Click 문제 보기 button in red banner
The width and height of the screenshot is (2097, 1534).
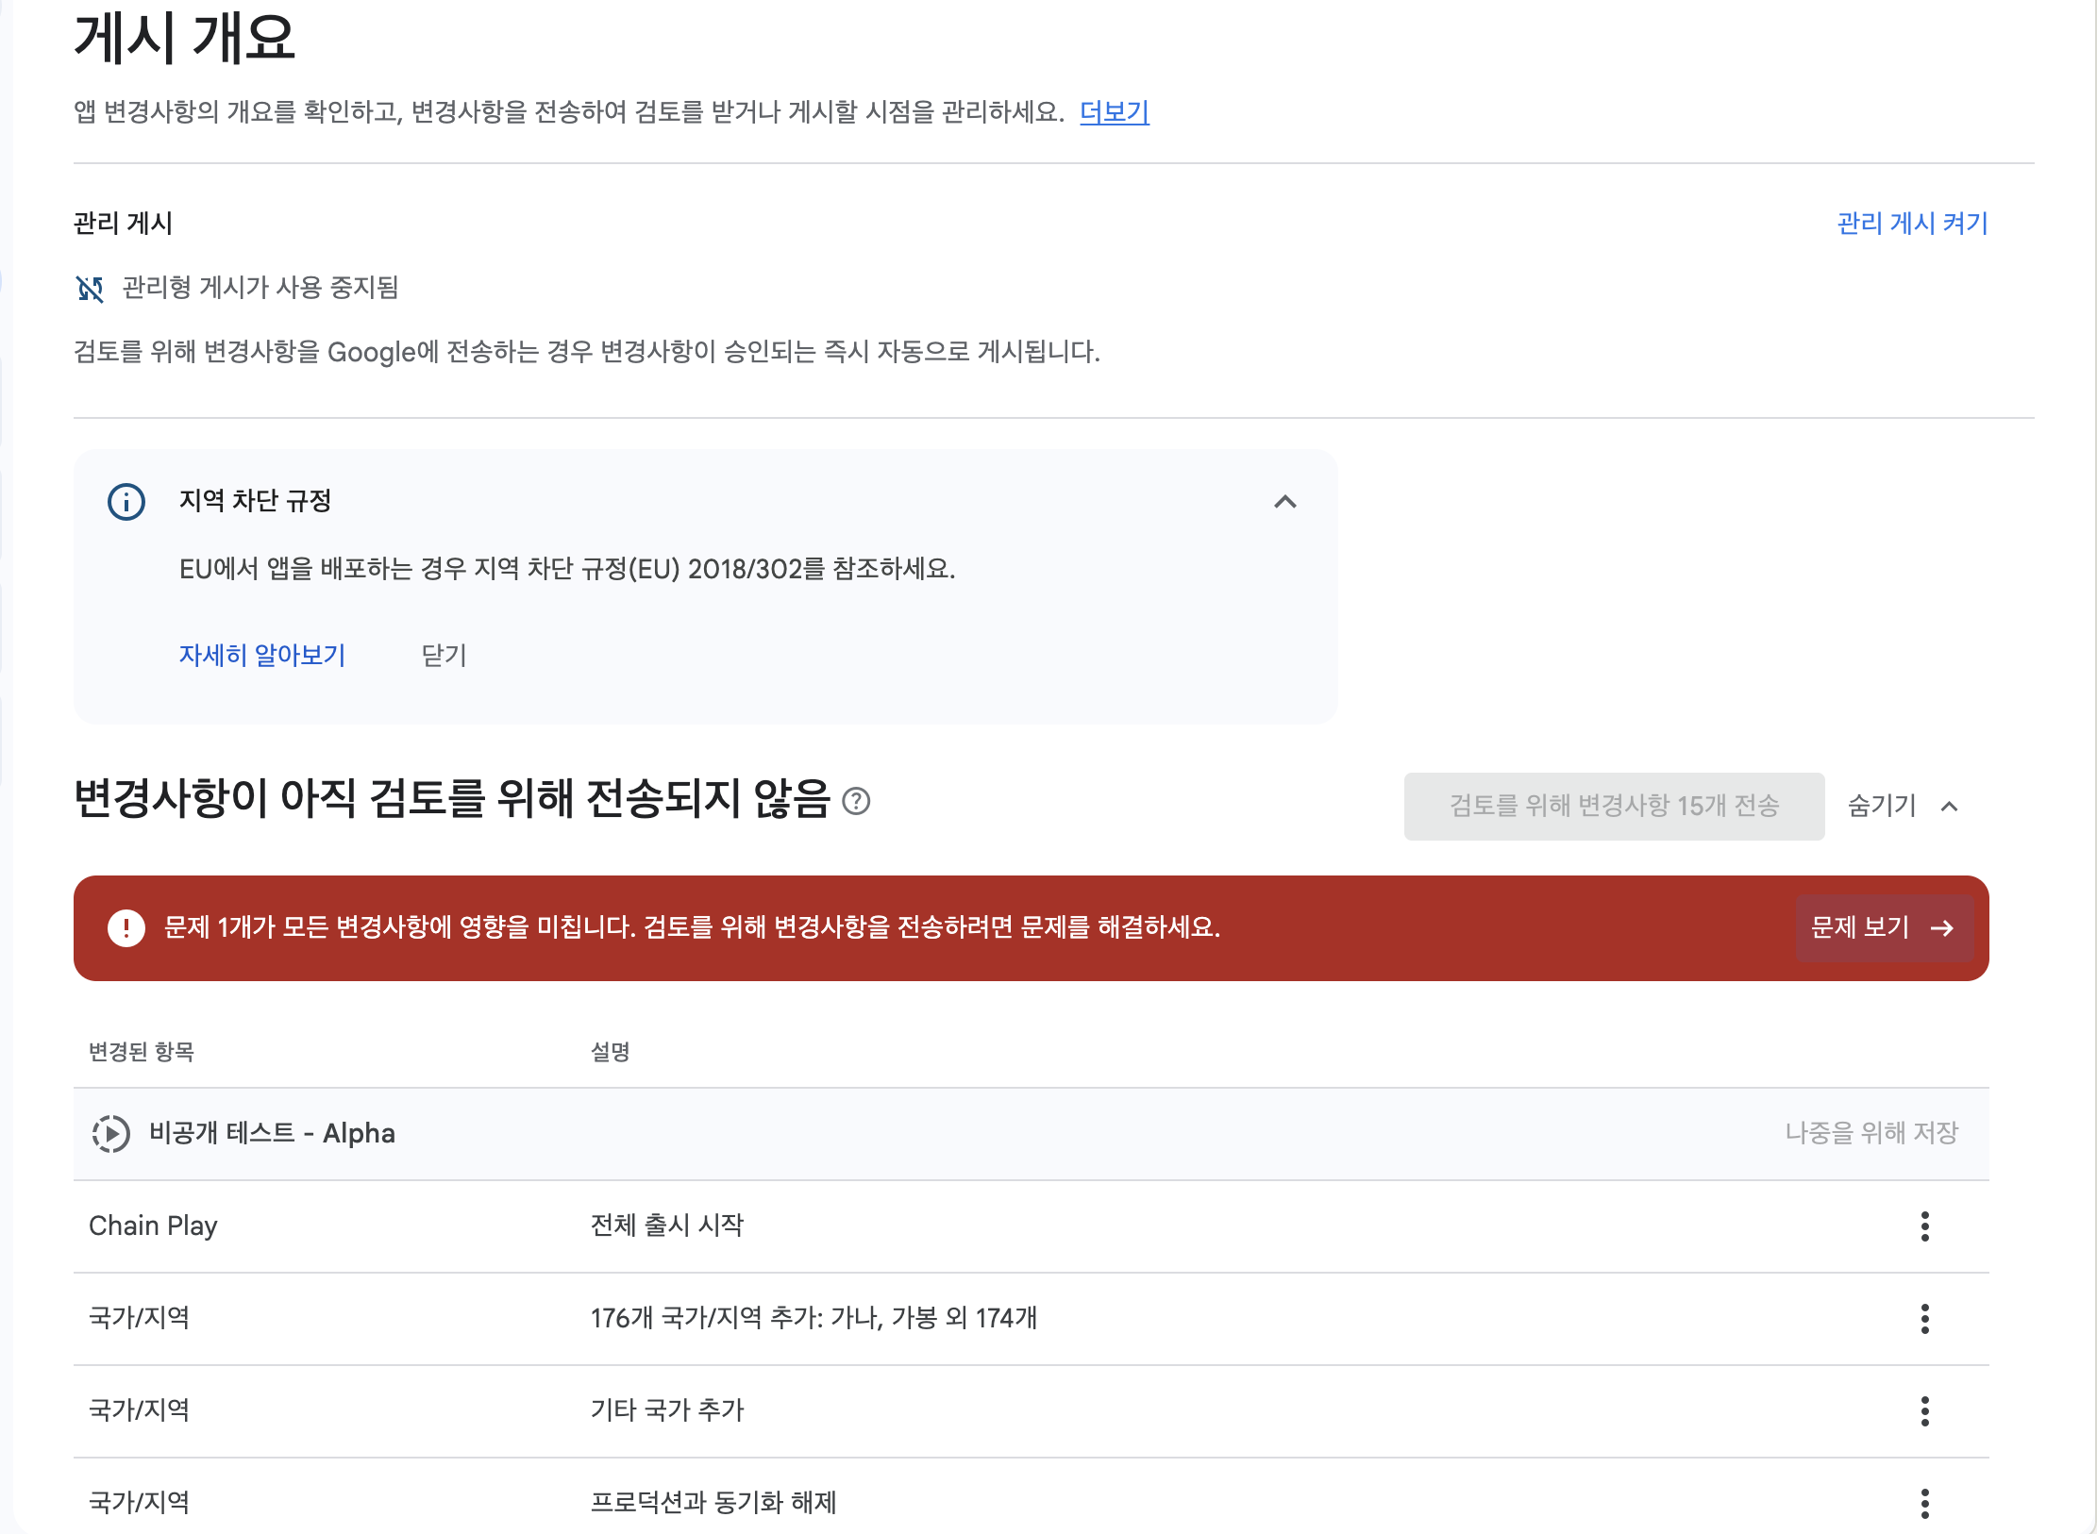coord(1884,927)
